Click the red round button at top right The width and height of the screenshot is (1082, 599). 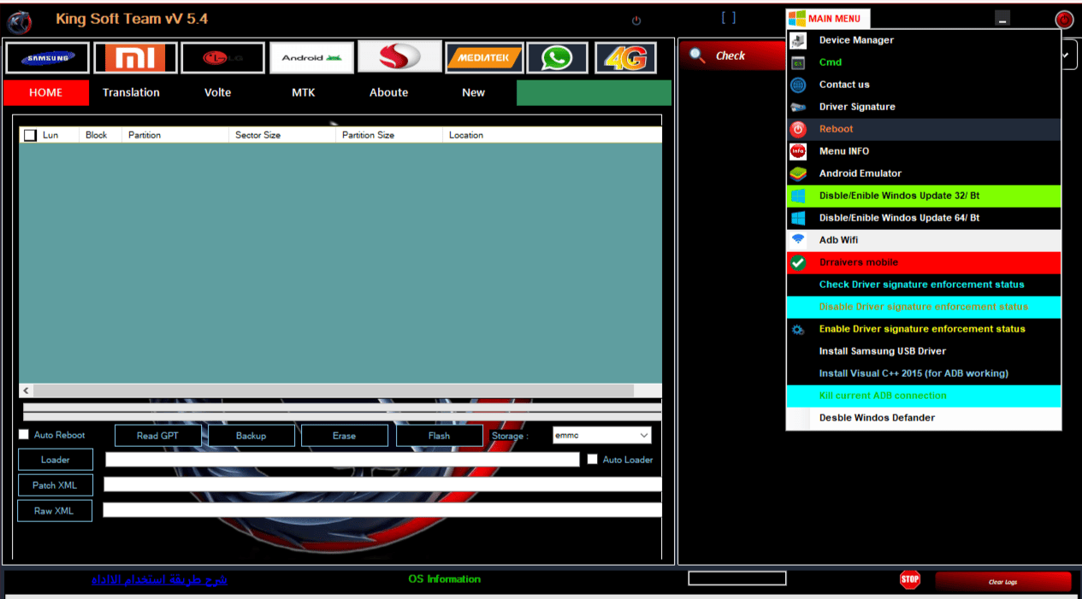point(1064,20)
